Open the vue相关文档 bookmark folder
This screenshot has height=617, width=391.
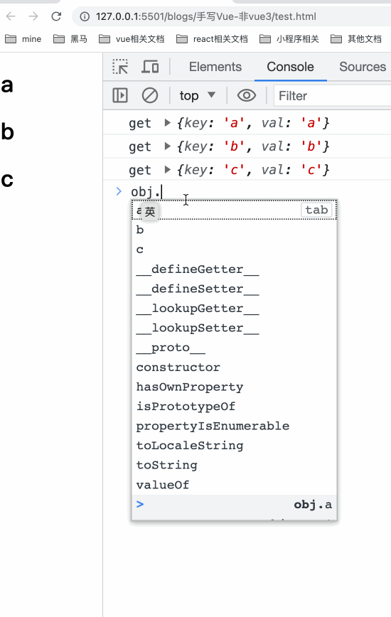click(132, 39)
